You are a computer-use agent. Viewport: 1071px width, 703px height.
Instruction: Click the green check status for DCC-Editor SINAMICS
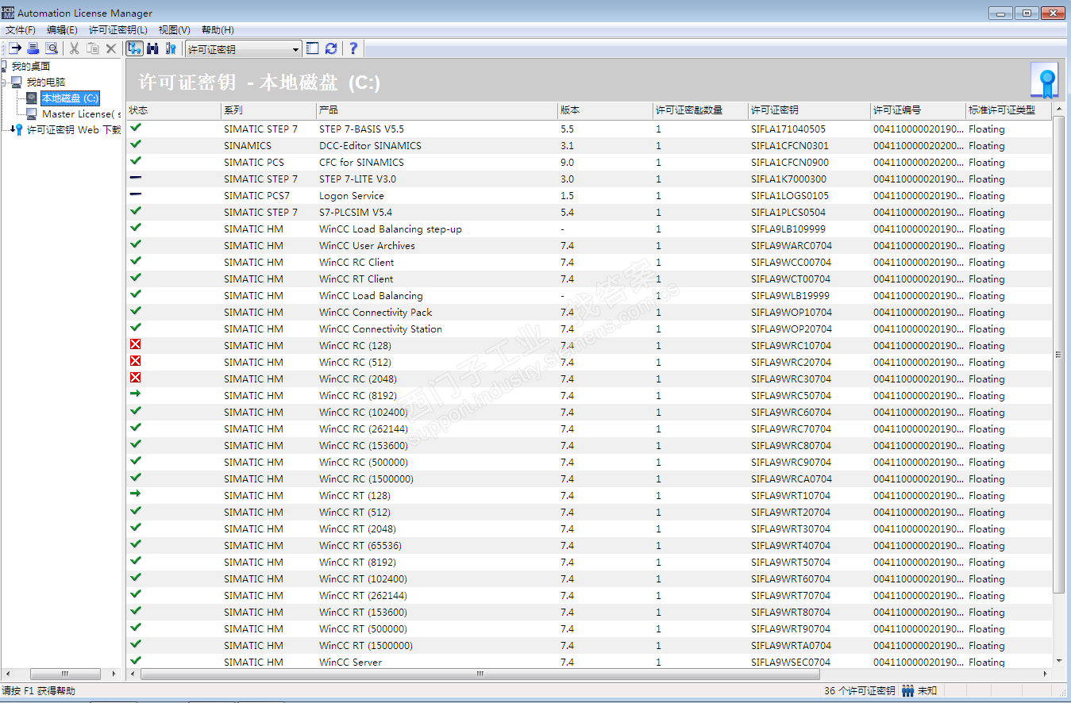pos(136,144)
